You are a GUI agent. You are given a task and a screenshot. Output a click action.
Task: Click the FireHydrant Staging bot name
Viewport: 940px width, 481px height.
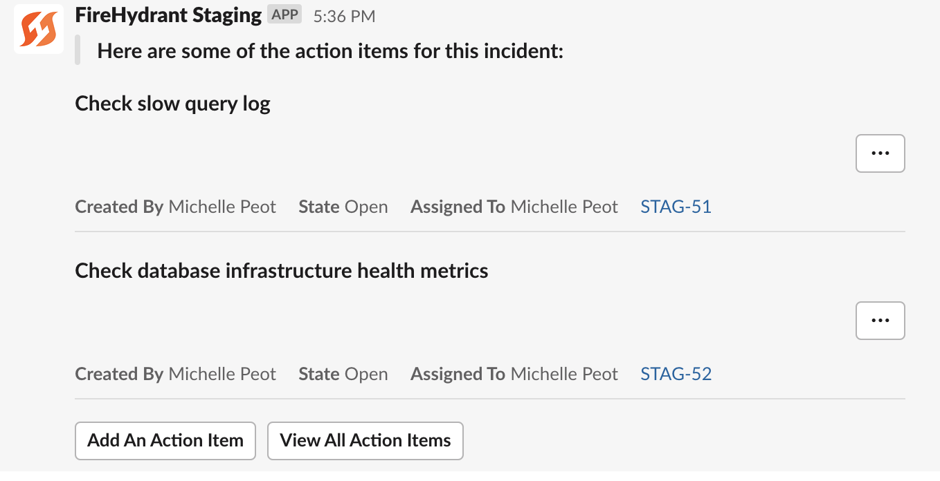[166, 14]
